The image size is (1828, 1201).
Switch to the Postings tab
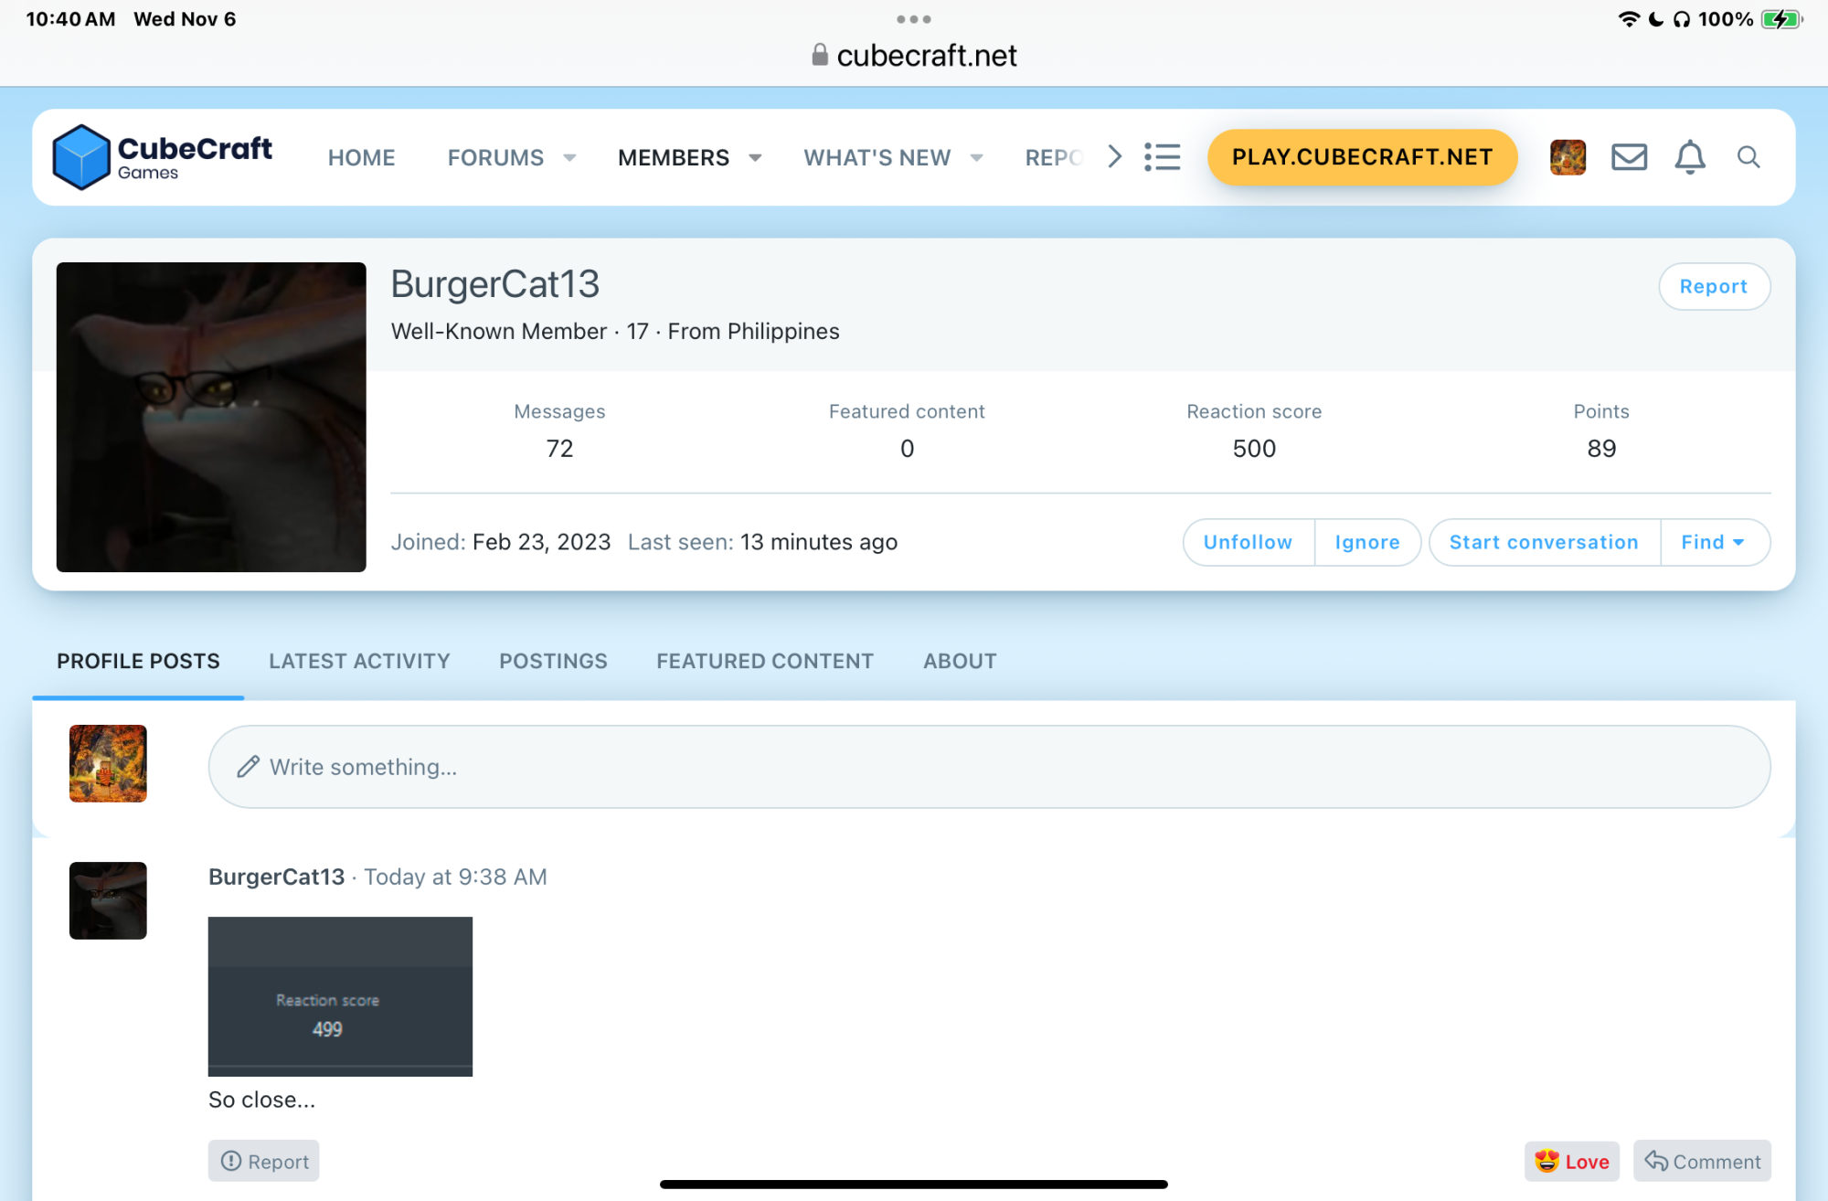(x=553, y=661)
